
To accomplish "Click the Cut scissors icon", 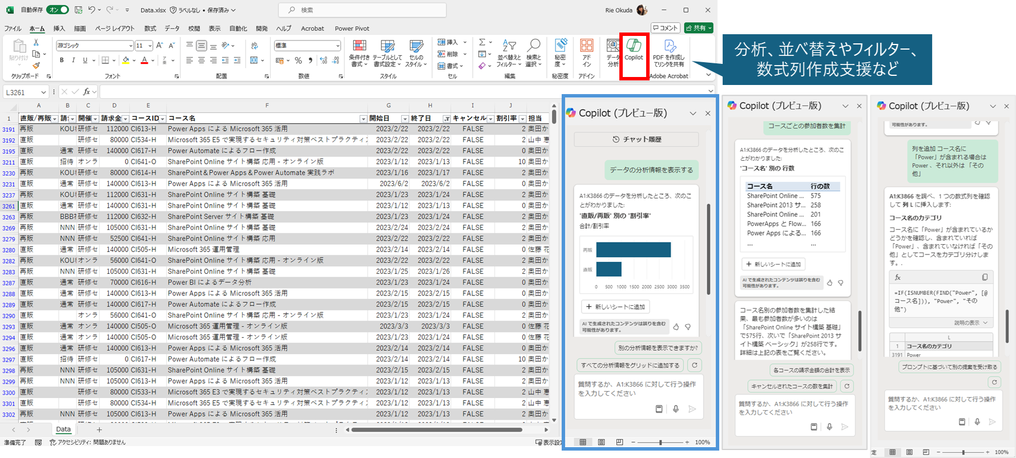I will 37,43.
